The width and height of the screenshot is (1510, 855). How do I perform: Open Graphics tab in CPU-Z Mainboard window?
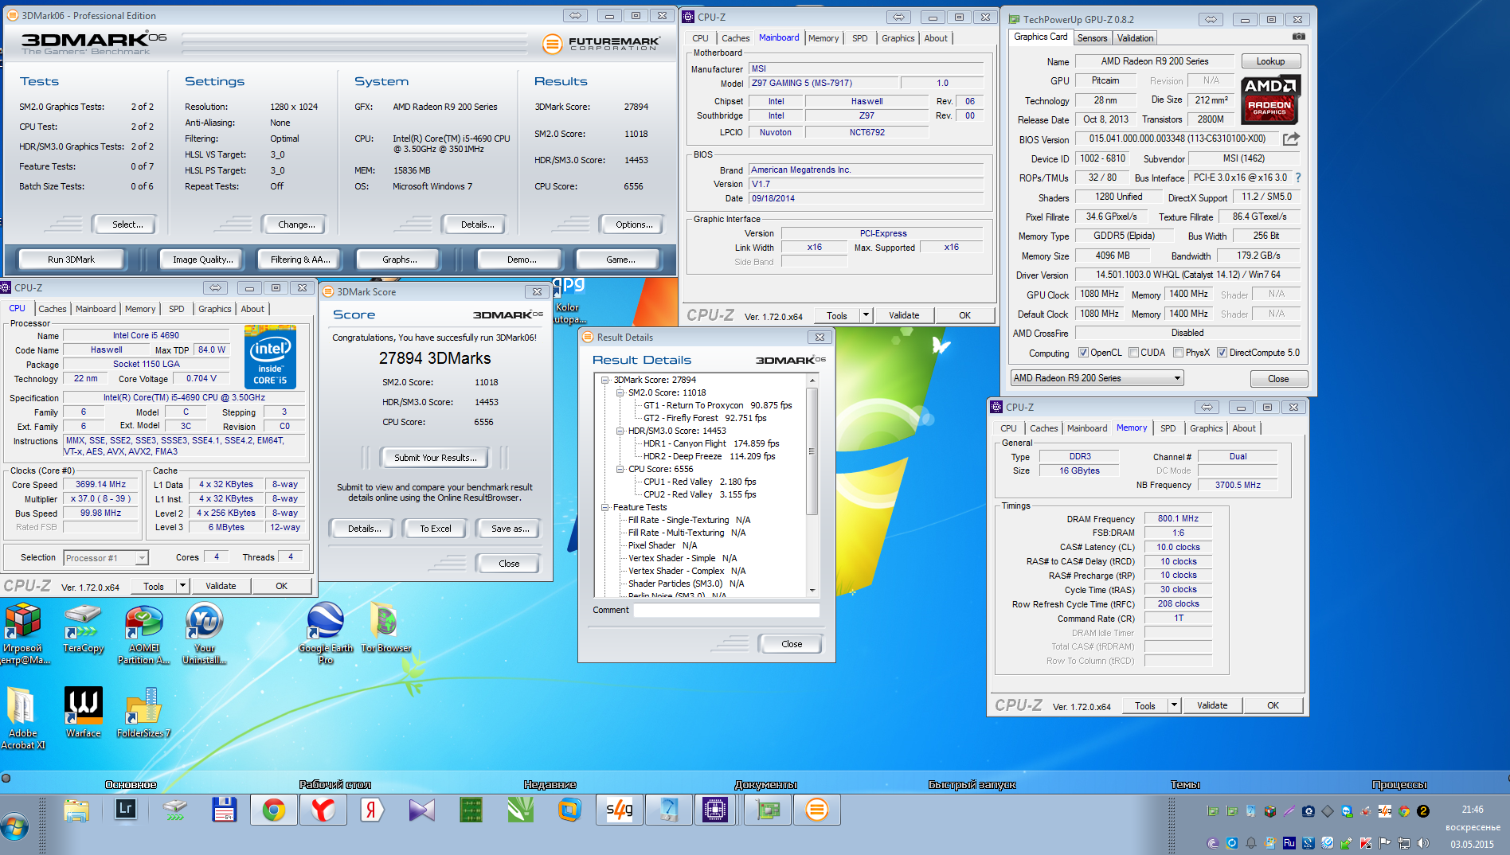coord(898,38)
